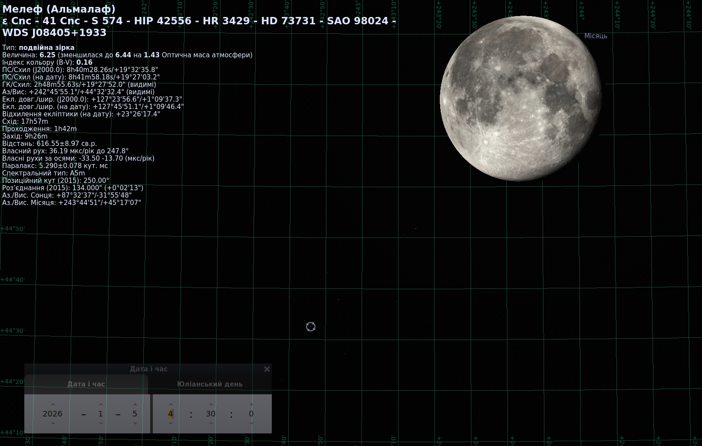The image size is (702, 446).
Task: Close the Дата і час dialog
Action: 267,369
